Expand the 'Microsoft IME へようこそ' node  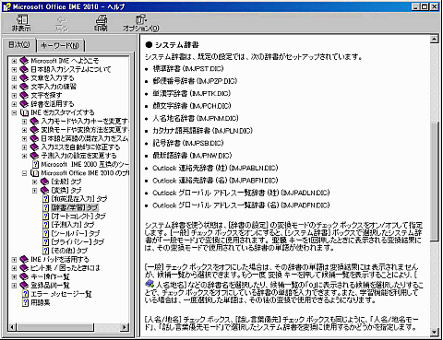pyautogui.click(x=14, y=61)
